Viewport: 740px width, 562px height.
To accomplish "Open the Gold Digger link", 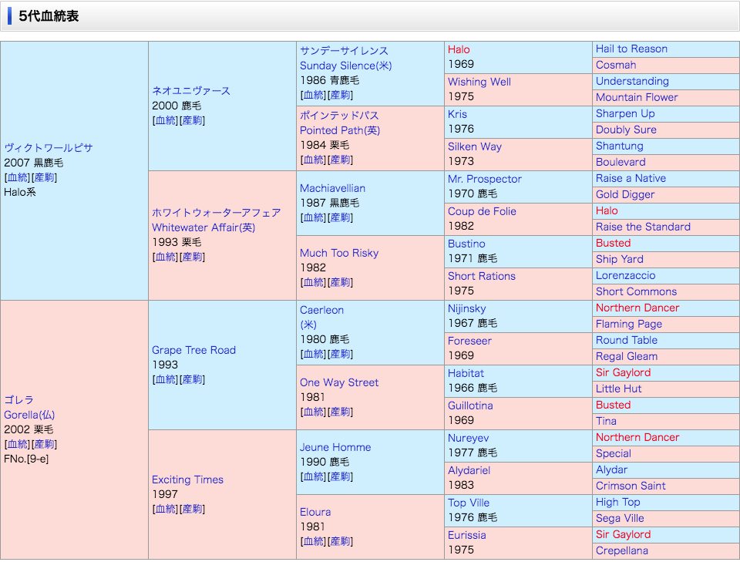I will [x=625, y=194].
